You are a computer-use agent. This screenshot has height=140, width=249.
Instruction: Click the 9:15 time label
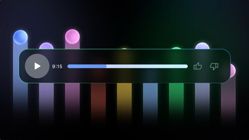(57, 66)
